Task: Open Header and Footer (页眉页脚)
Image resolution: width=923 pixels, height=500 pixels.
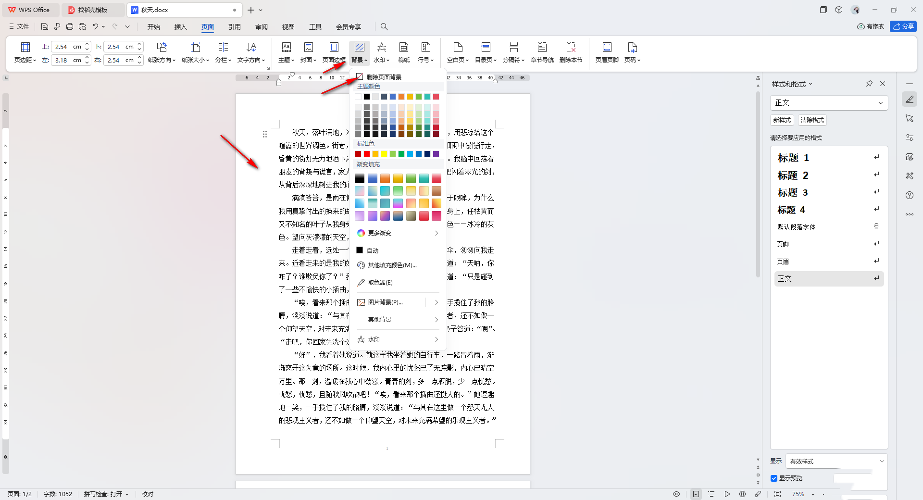Action: pyautogui.click(x=607, y=52)
